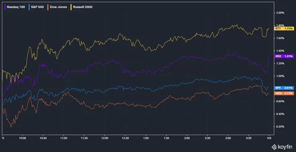Click the 1.20% y-axis label

click(280, 63)
